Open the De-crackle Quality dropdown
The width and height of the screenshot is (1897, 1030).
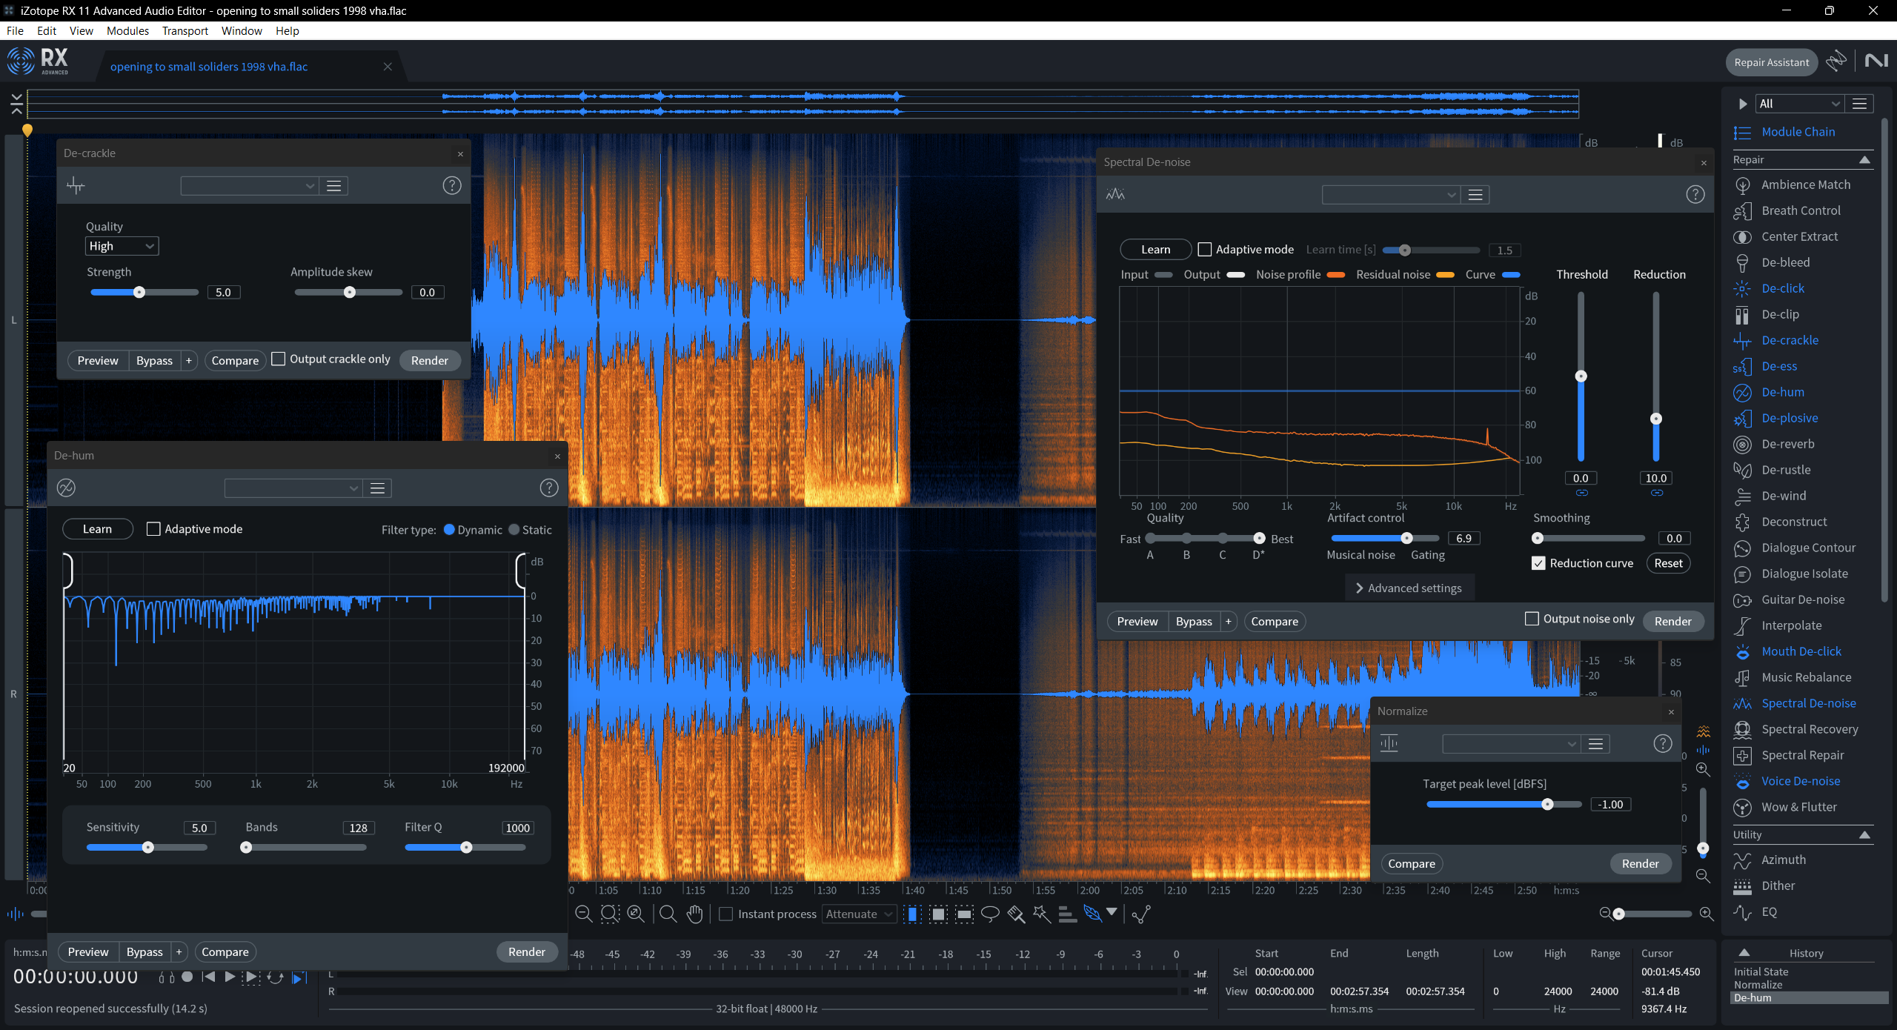point(122,246)
